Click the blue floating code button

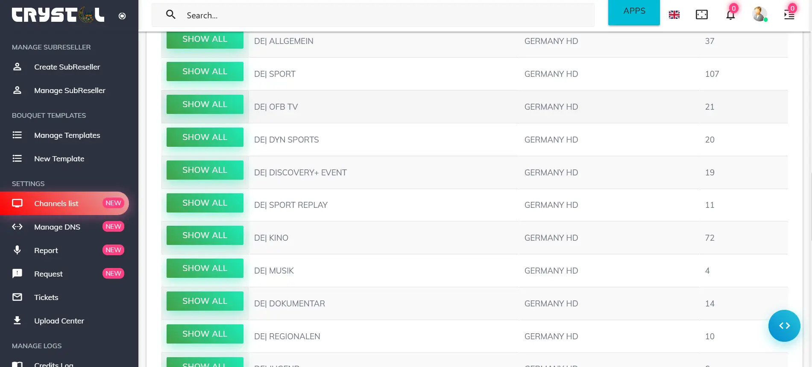(784, 326)
